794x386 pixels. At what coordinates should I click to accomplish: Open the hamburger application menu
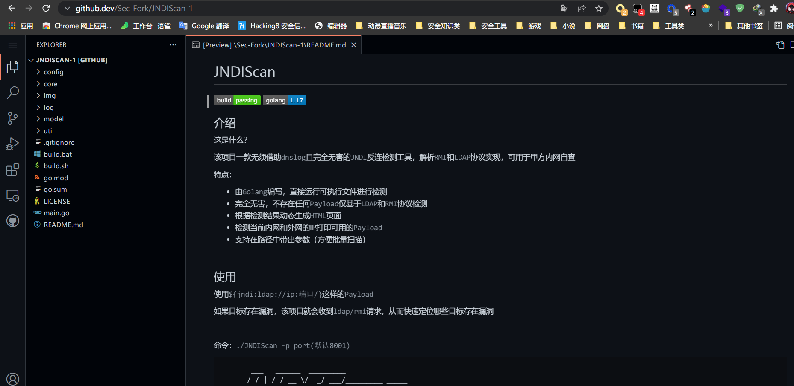[x=13, y=45]
